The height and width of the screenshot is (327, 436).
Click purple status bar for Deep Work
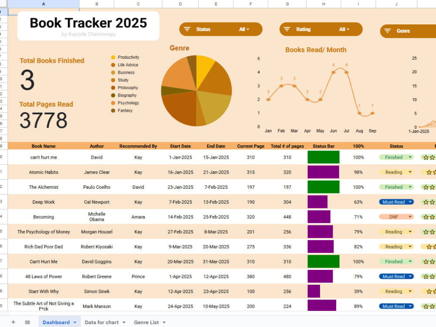(x=317, y=202)
